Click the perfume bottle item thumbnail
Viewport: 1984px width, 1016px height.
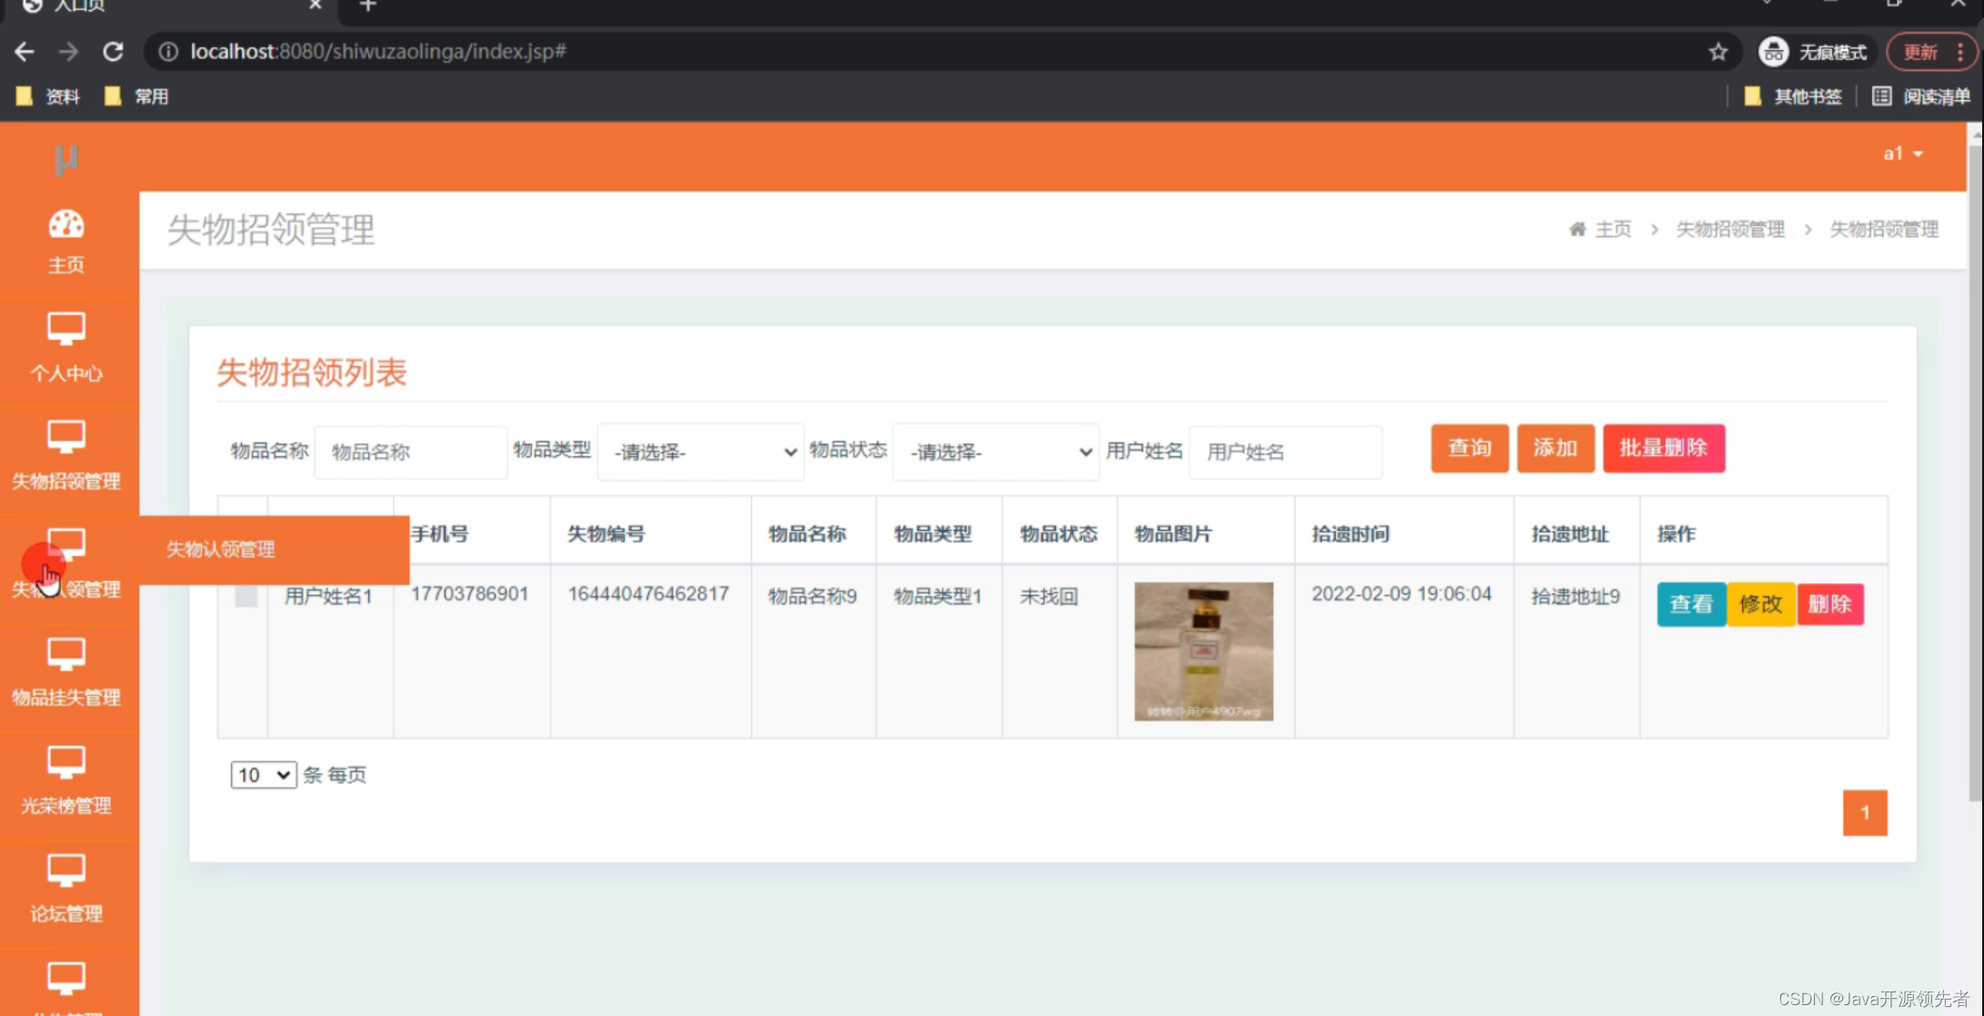click(1203, 651)
